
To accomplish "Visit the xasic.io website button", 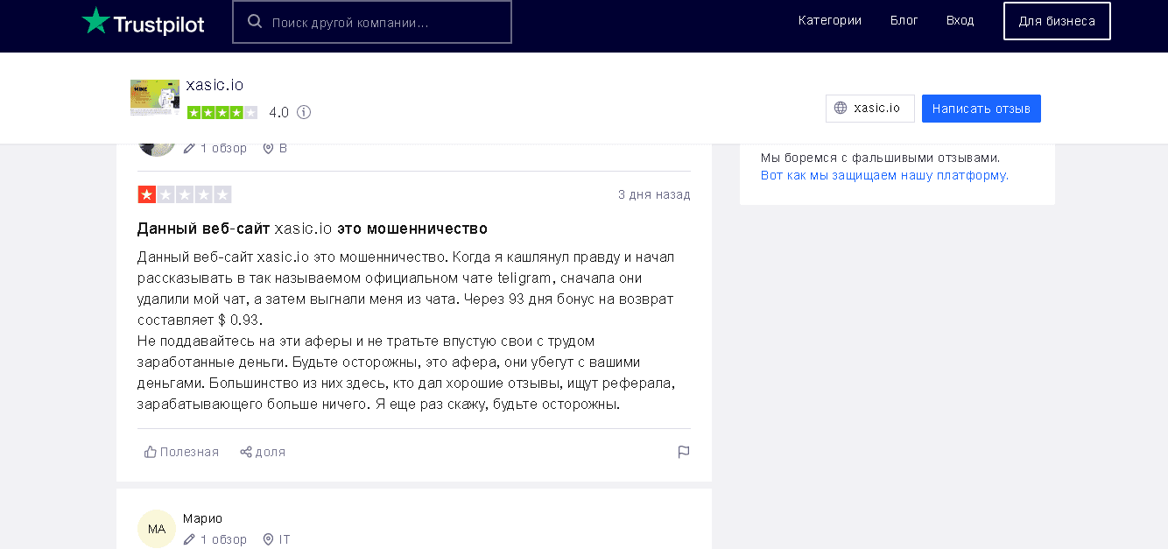I will [x=870, y=109].
